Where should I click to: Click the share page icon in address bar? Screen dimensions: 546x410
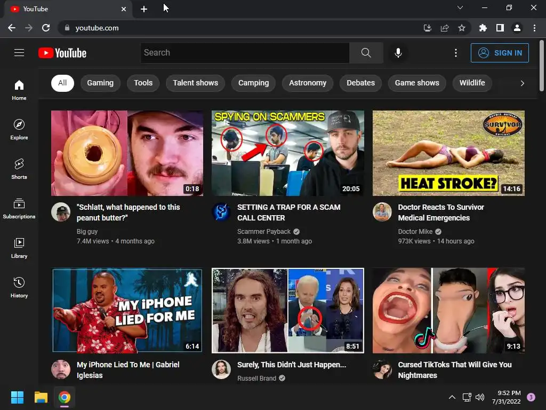[x=445, y=28]
